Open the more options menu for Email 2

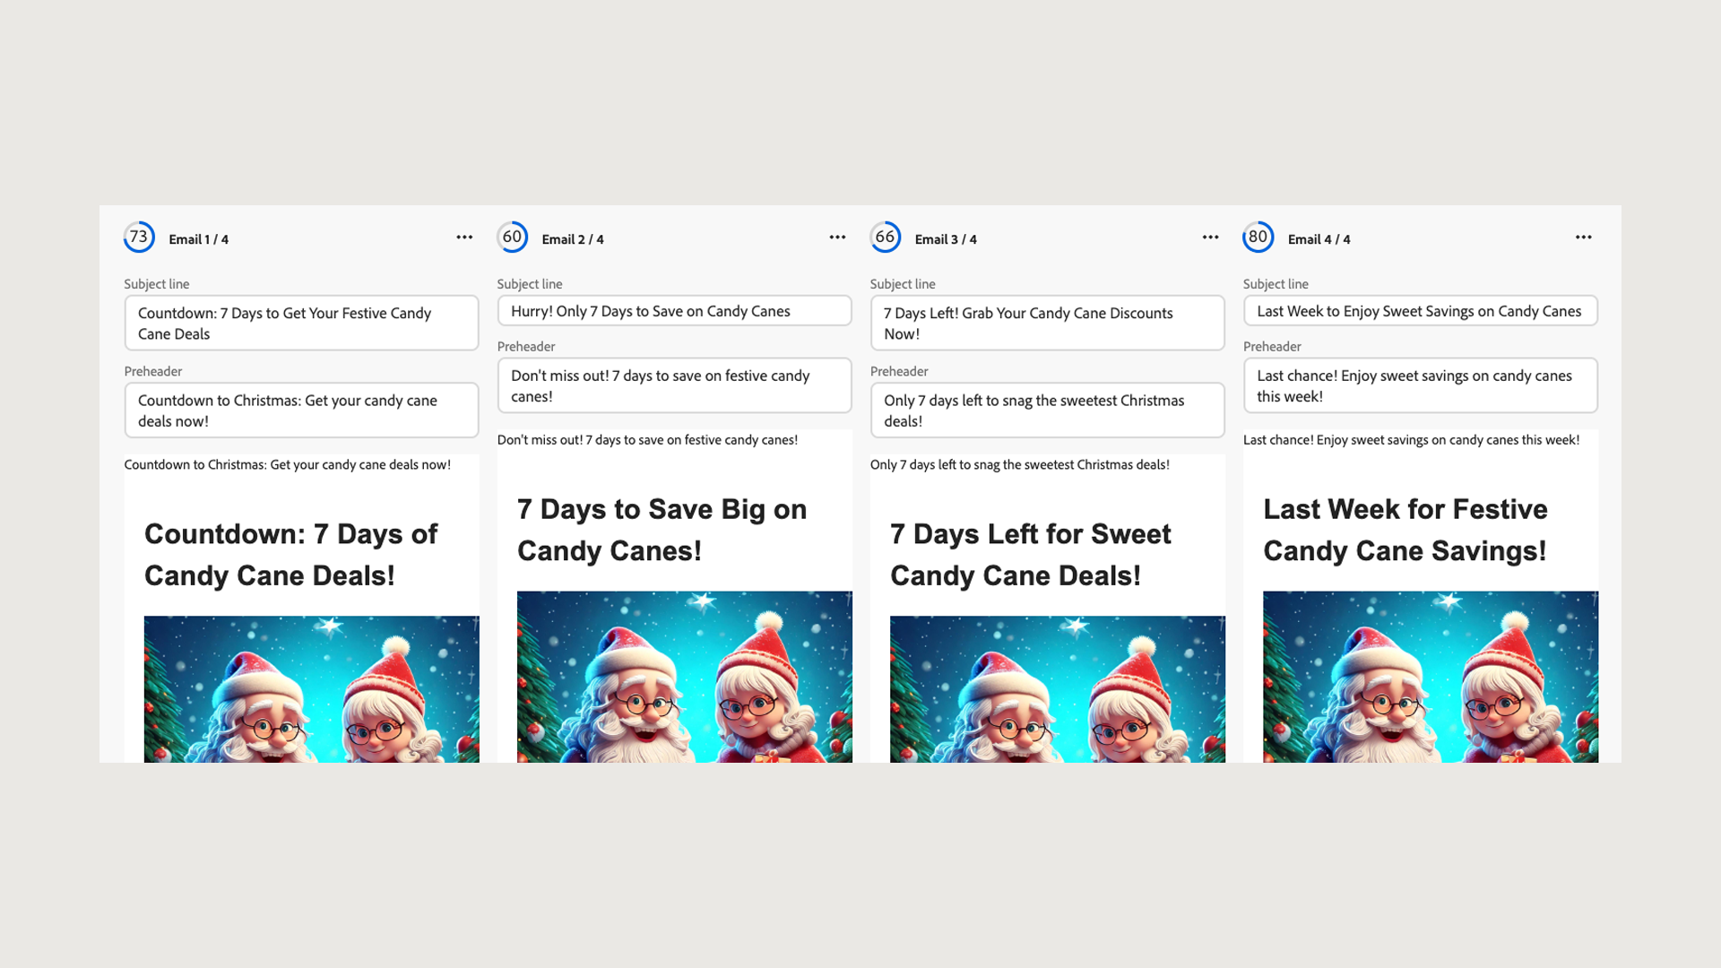(x=837, y=238)
